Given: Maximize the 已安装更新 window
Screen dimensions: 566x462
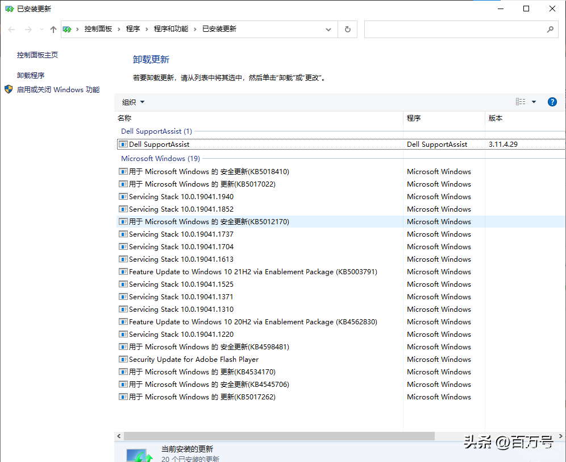Looking at the screenshot, I should point(526,9).
